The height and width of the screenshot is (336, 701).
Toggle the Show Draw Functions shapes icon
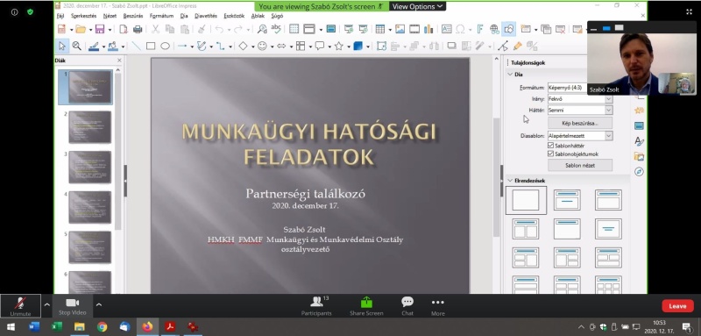tap(509, 29)
